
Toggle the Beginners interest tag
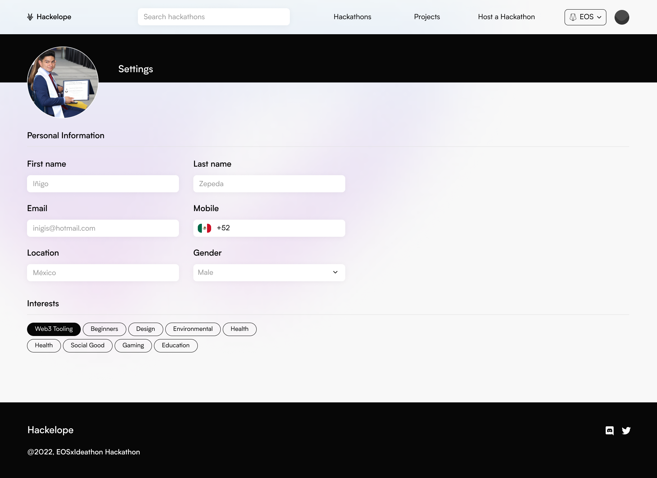coord(104,329)
